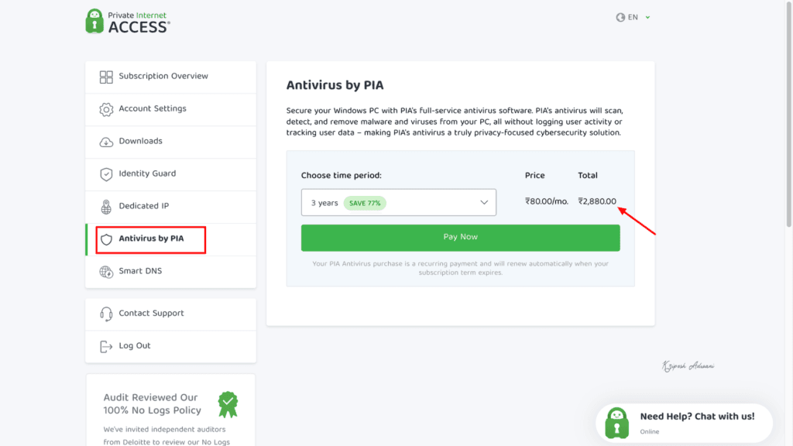Open the Need Help? Chat with us widget
Image resolution: width=793 pixels, height=446 pixels.
(x=685, y=423)
